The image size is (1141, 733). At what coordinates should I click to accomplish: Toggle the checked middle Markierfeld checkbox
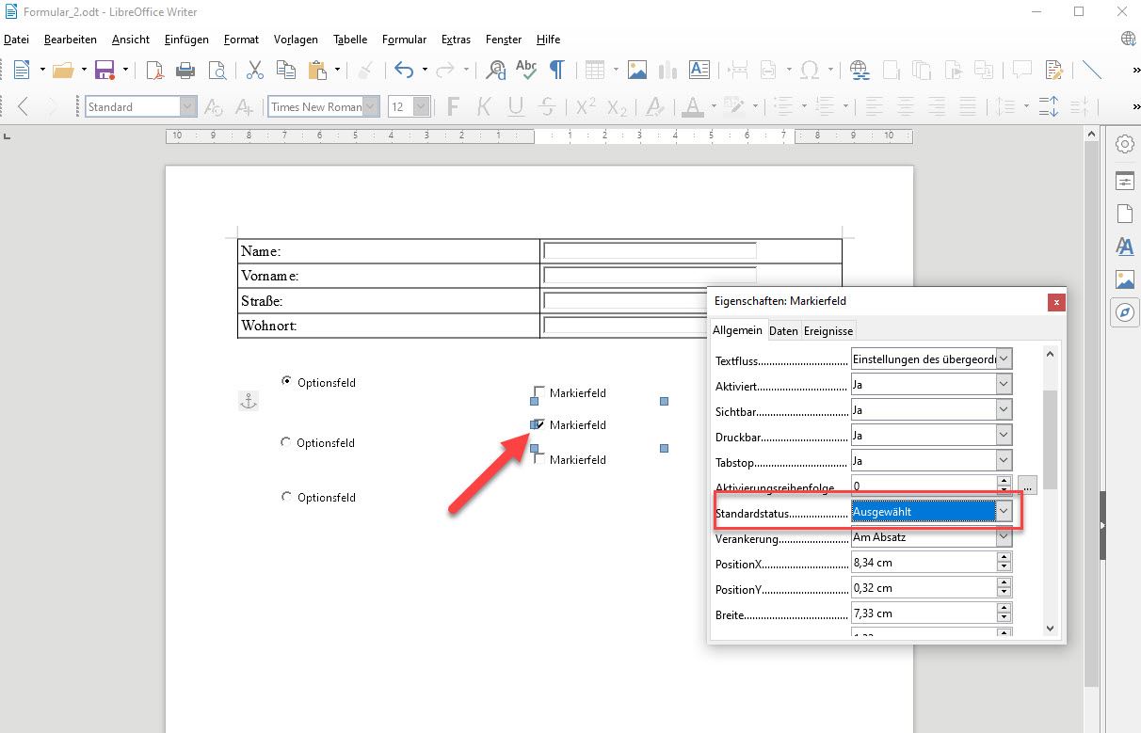point(539,424)
